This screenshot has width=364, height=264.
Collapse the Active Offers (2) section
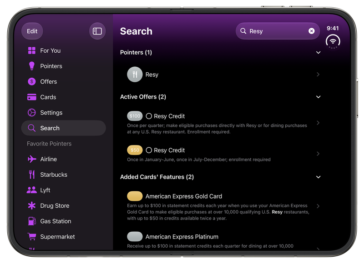(318, 97)
